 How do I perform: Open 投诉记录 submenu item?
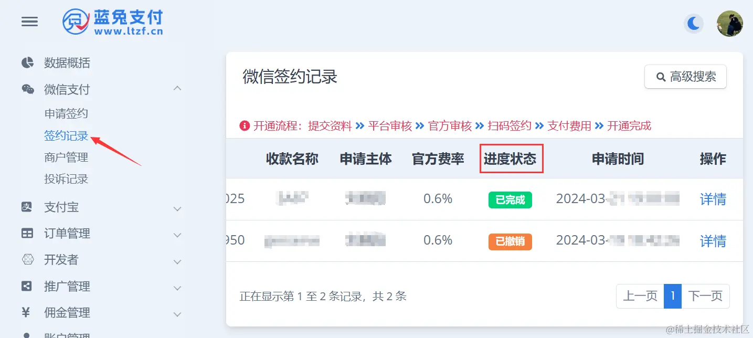66,179
